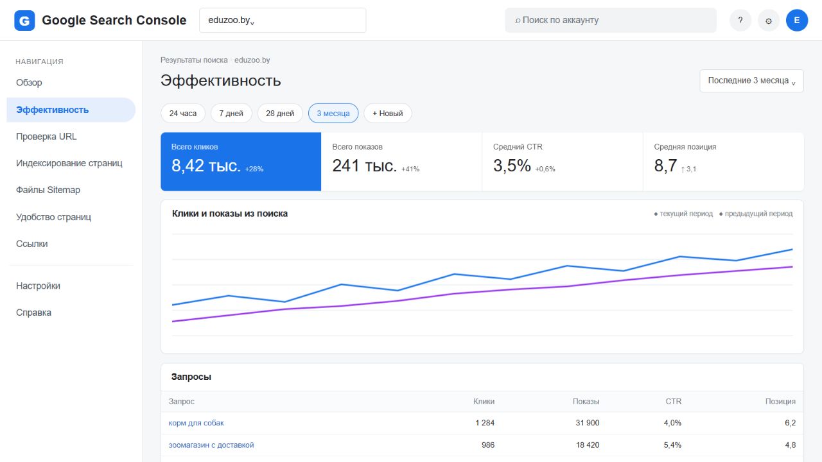The image size is (822, 462).
Task: Toggle the Средний CTR metric card
Action: click(x=563, y=162)
